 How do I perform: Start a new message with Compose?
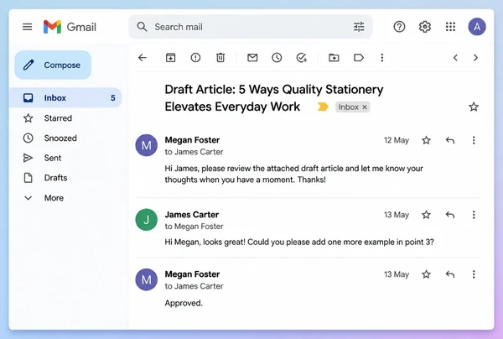53,65
